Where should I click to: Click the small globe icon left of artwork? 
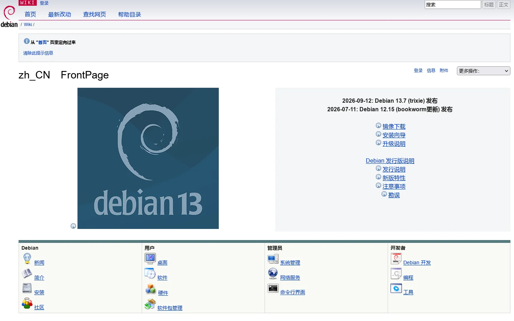coord(73,226)
